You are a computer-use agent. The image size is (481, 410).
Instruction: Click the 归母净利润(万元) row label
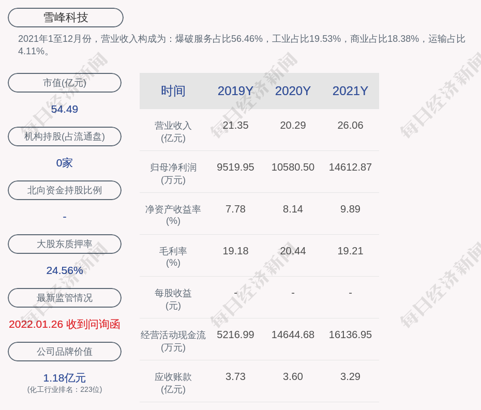(x=173, y=174)
